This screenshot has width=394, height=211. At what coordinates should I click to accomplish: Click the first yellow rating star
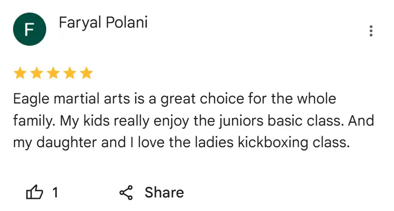click(20, 73)
